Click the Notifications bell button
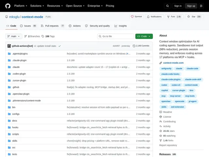Image resolution: width=209 pixels, height=157 pixels. coord(154,17)
